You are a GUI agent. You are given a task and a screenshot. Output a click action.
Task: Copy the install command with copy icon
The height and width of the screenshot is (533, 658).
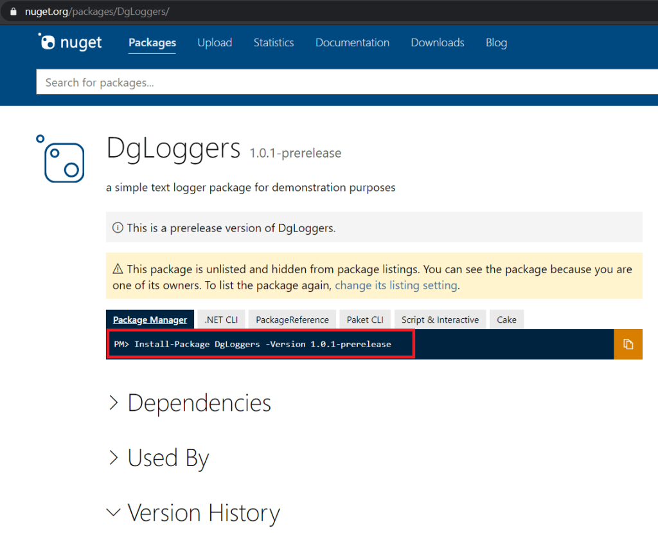tap(628, 344)
